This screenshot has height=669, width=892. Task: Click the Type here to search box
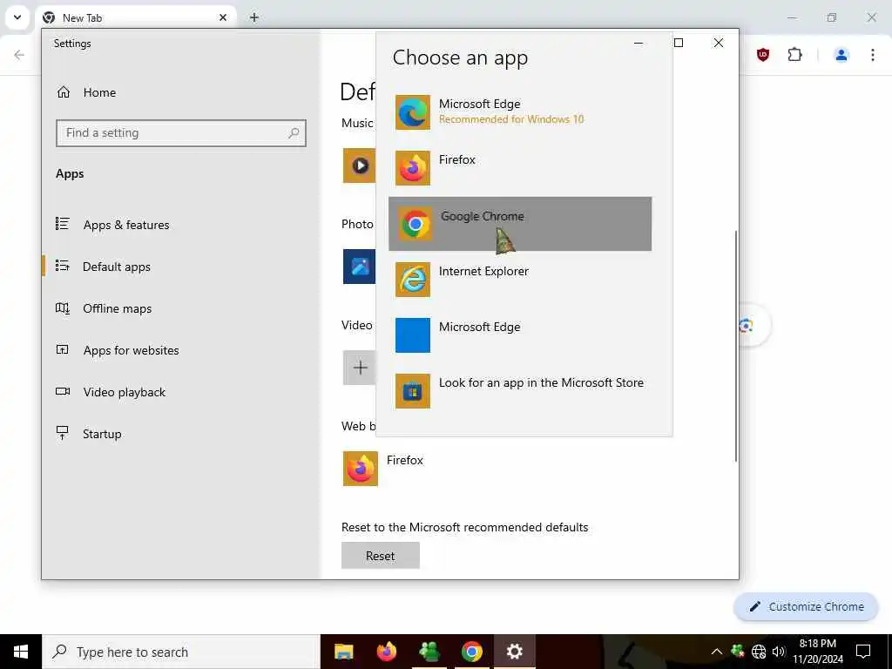(181, 652)
